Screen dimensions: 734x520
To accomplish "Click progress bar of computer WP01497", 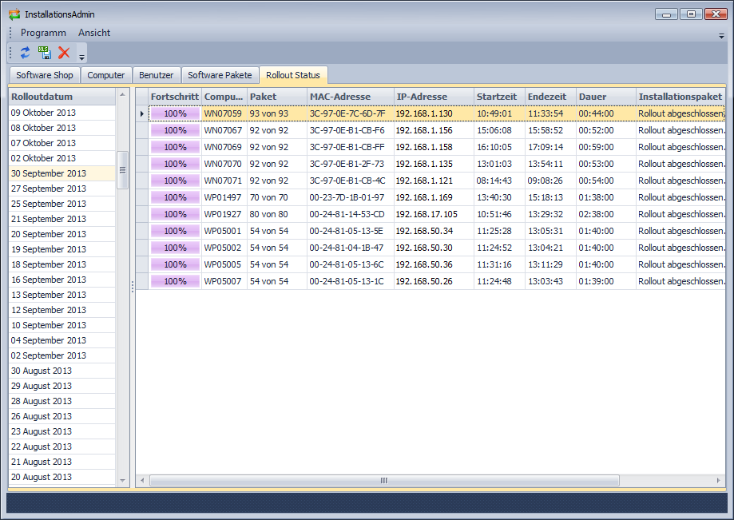I will (175, 197).
